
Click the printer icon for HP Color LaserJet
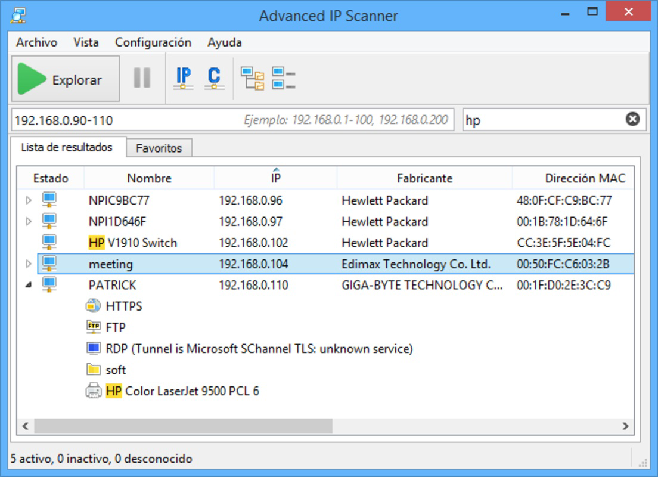tap(92, 391)
